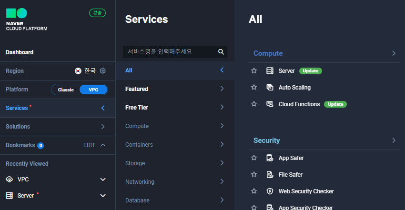The width and height of the screenshot is (405, 210).
Task: Open Free Tier category arrow
Action: 222,107
